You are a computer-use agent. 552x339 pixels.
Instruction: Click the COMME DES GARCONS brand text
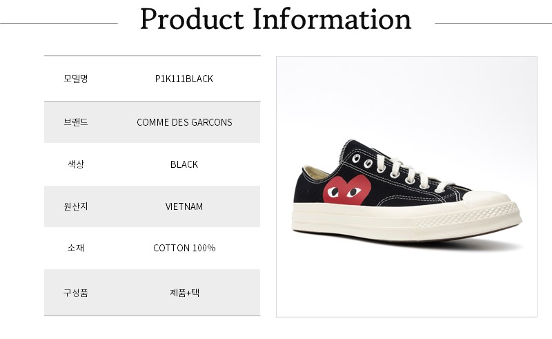tap(184, 122)
